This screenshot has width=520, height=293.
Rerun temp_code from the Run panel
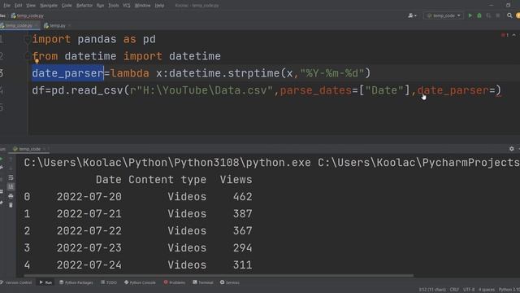pyautogui.click(x=2, y=160)
